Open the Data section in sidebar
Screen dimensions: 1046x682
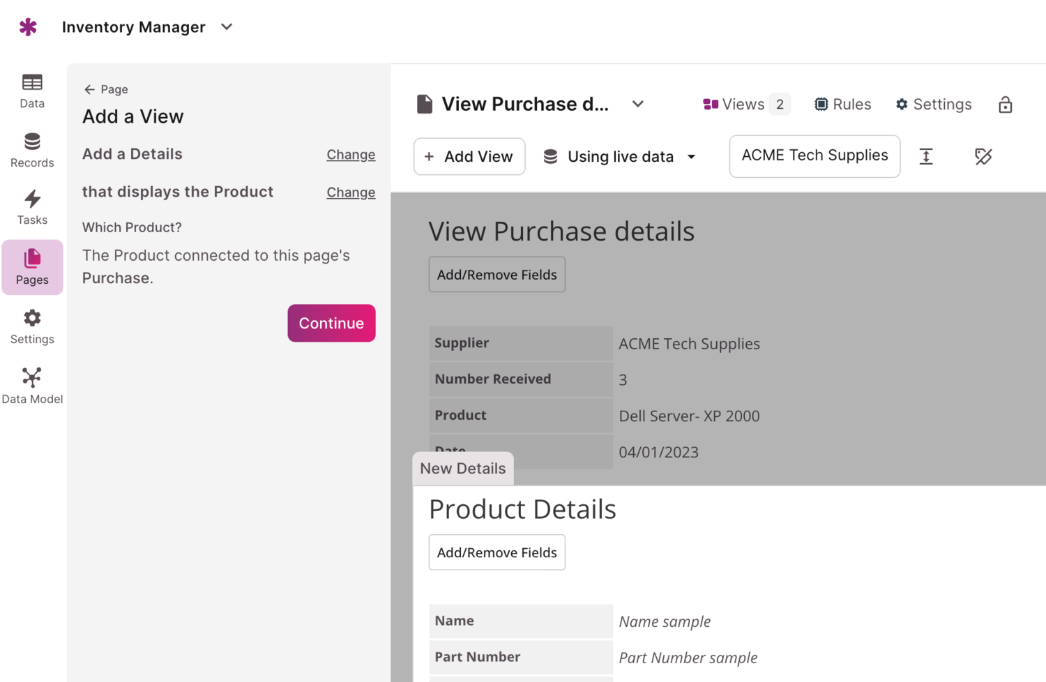32,91
